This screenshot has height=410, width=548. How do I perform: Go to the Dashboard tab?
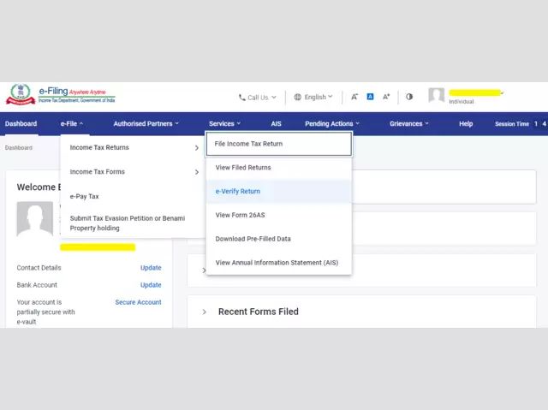point(21,124)
